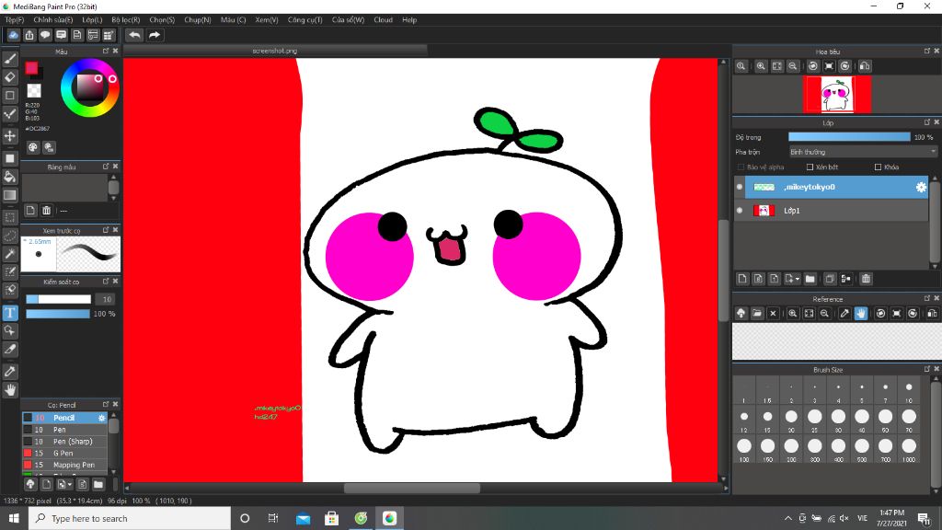Enable the Khóa lock checkbox
Screen dimensions: 942x530
click(x=879, y=167)
